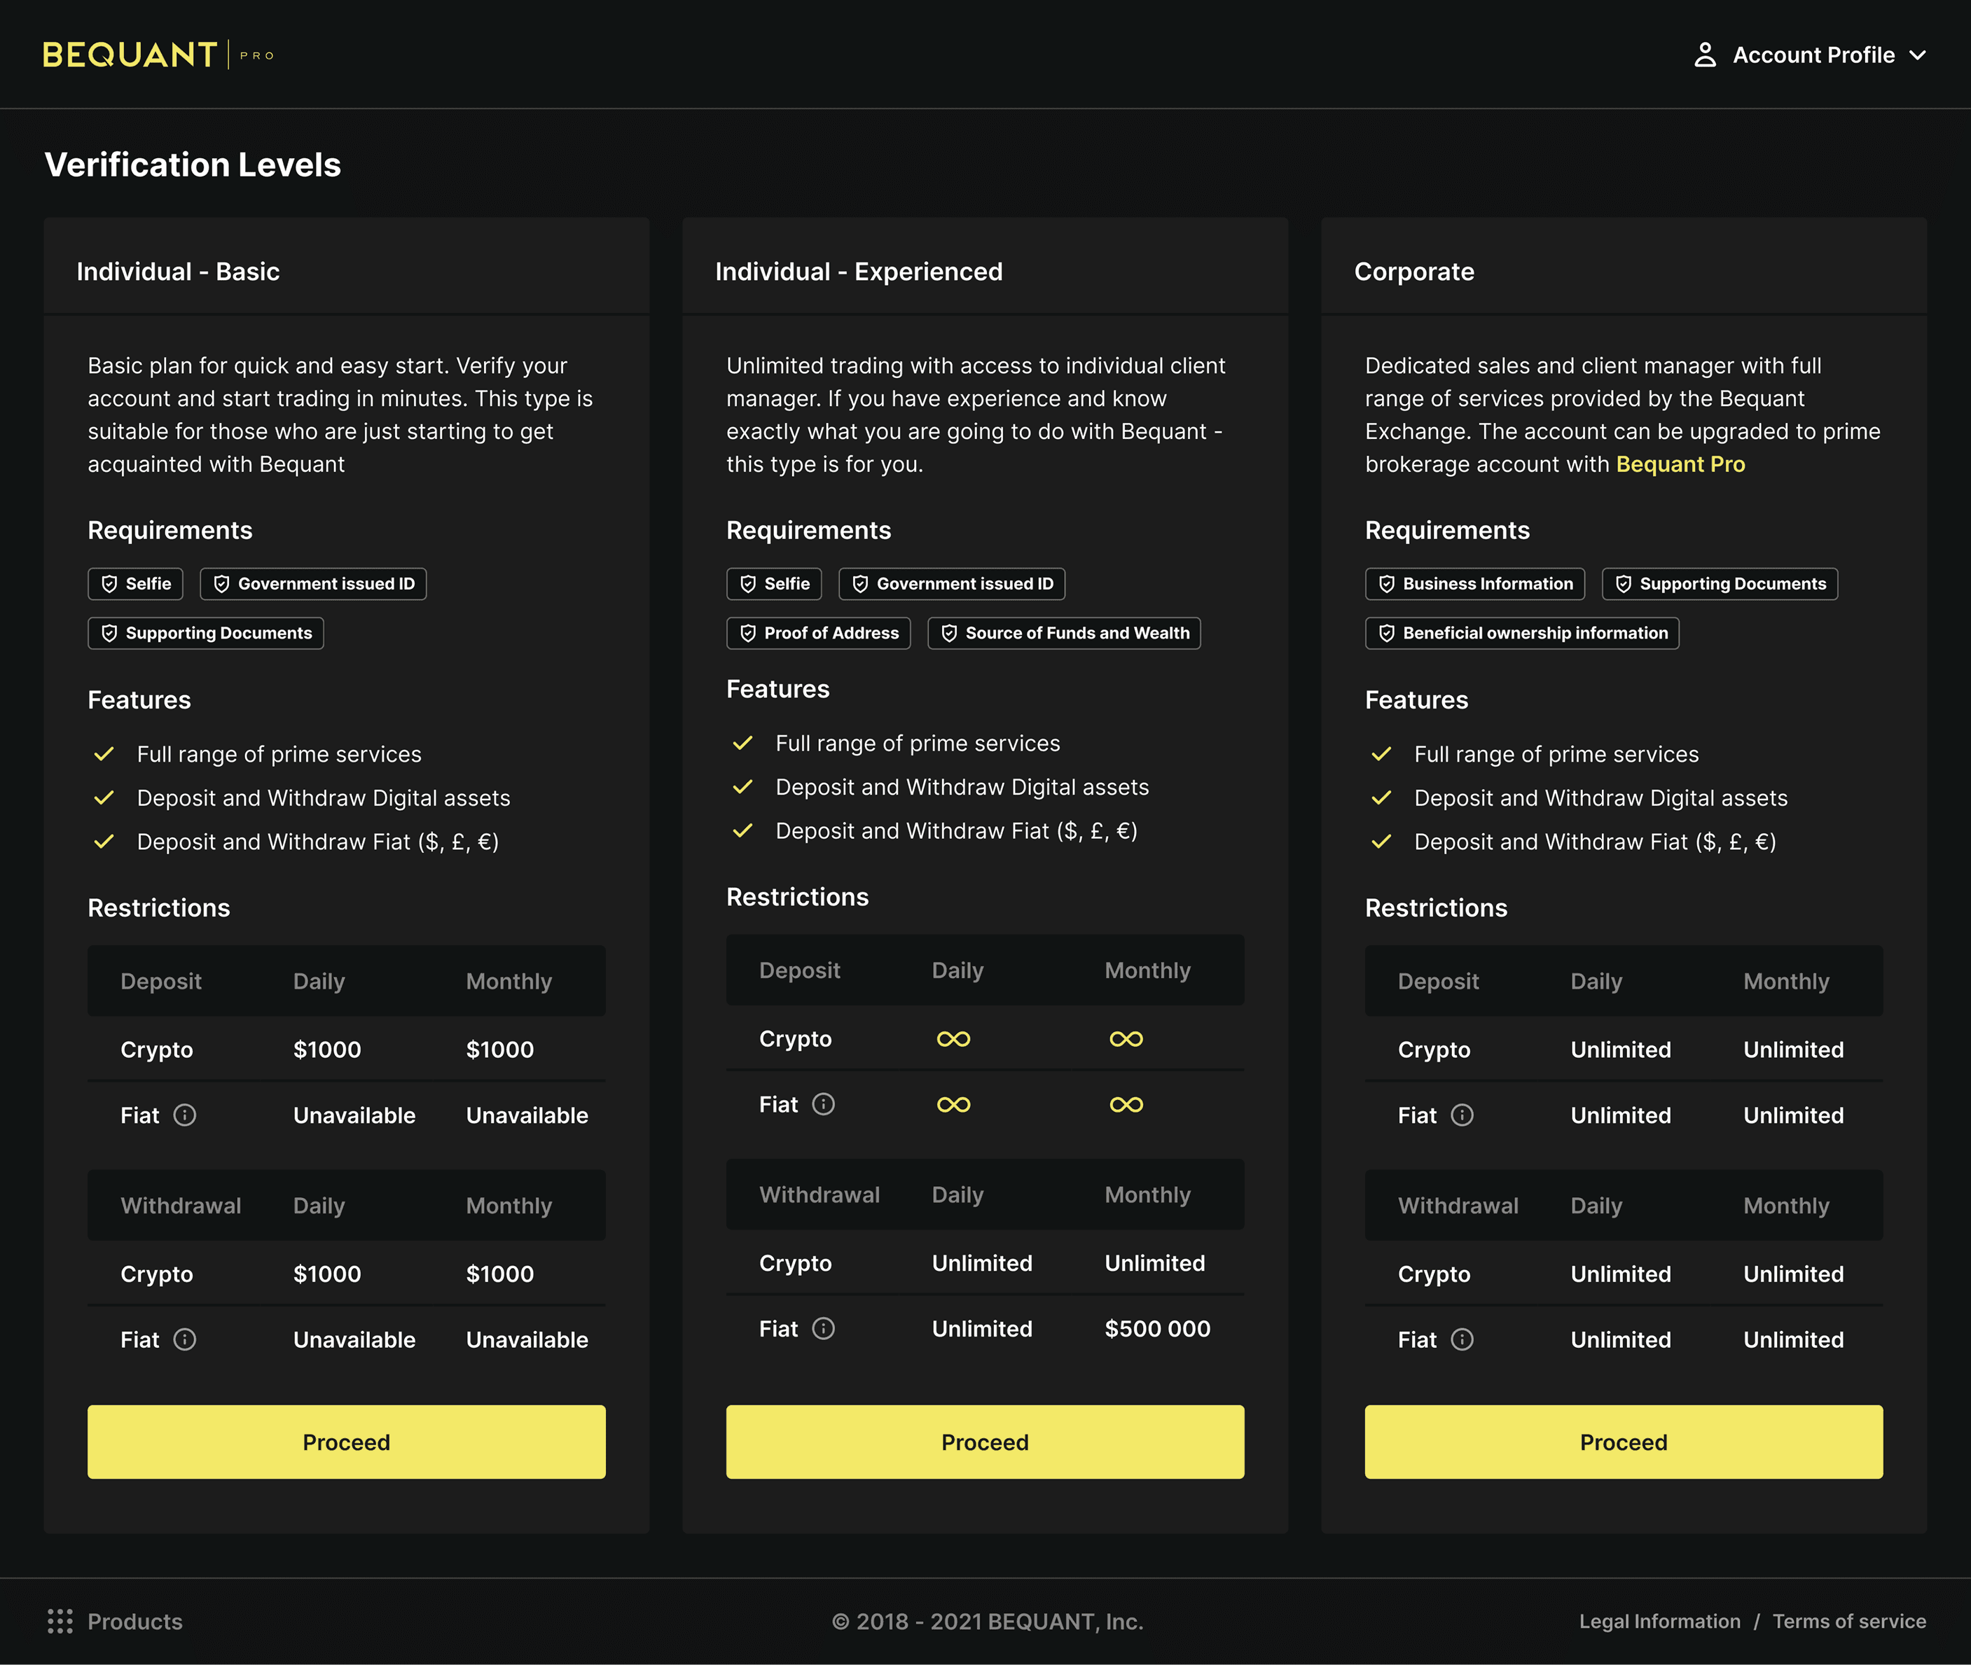
Task: Open the Bequant Pro link
Action: pyautogui.click(x=1680, y=464)
